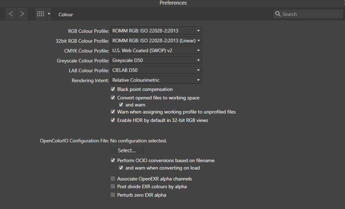
Task: Open the CMYK Colour Profile dropdown
Action: (156, 50)
